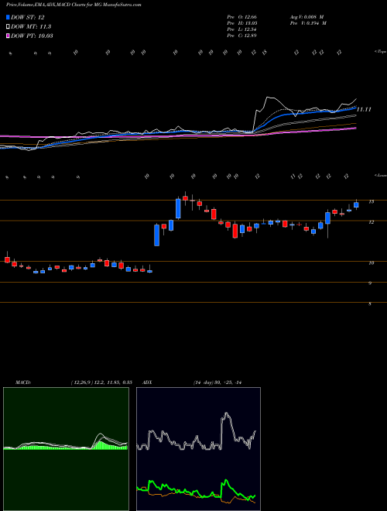Click the 'Pre V: 0.194 M' value

[308, 23]
